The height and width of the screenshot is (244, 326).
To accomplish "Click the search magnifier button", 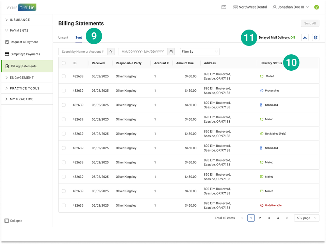I will point(111,52).
